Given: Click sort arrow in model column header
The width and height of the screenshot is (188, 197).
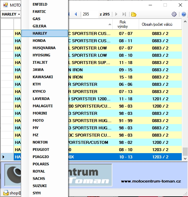Looking at the screenshot, I should [x=110, y=24].
